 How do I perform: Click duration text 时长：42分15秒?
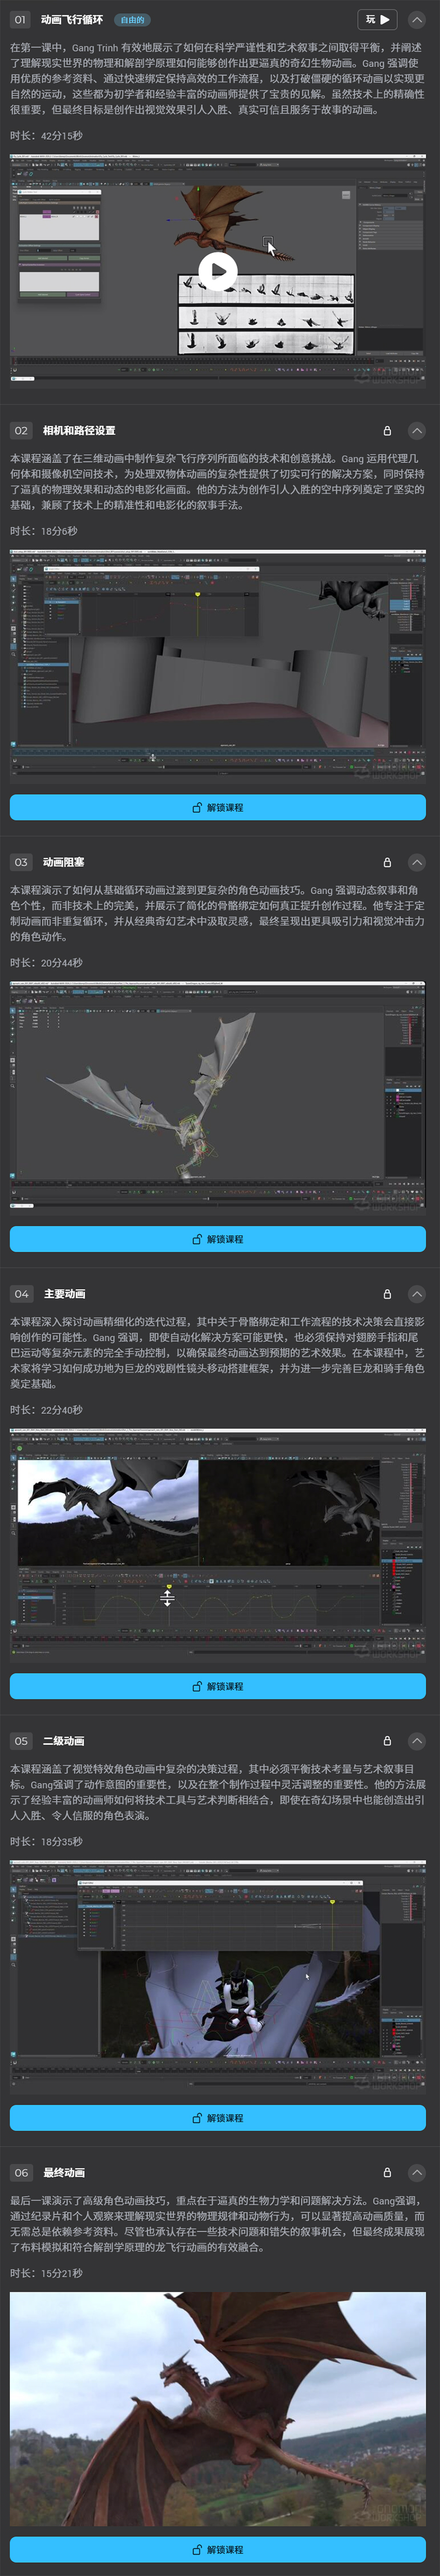coord(46,136)
